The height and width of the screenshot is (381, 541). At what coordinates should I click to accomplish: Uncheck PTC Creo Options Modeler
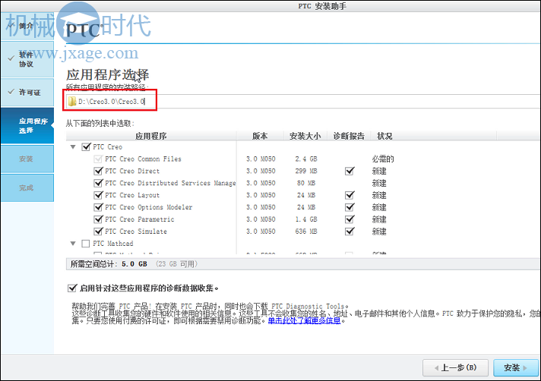tap(98, 207)
